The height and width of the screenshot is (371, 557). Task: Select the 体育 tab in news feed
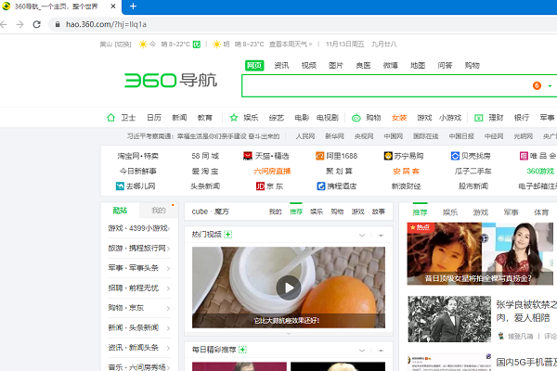(x=541, y=212)
